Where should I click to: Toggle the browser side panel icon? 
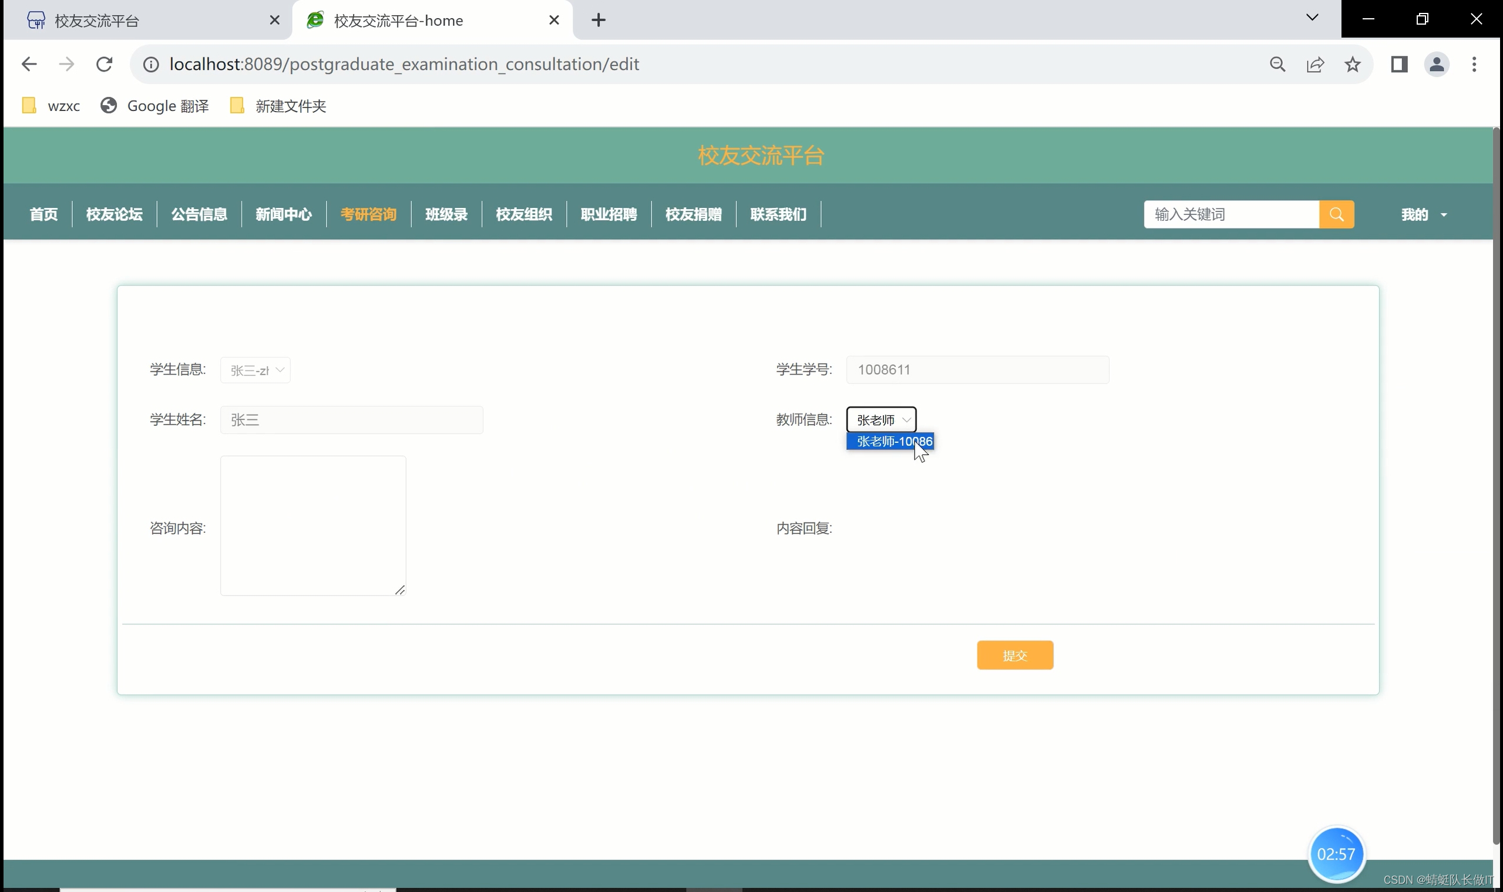(1399, 65)
